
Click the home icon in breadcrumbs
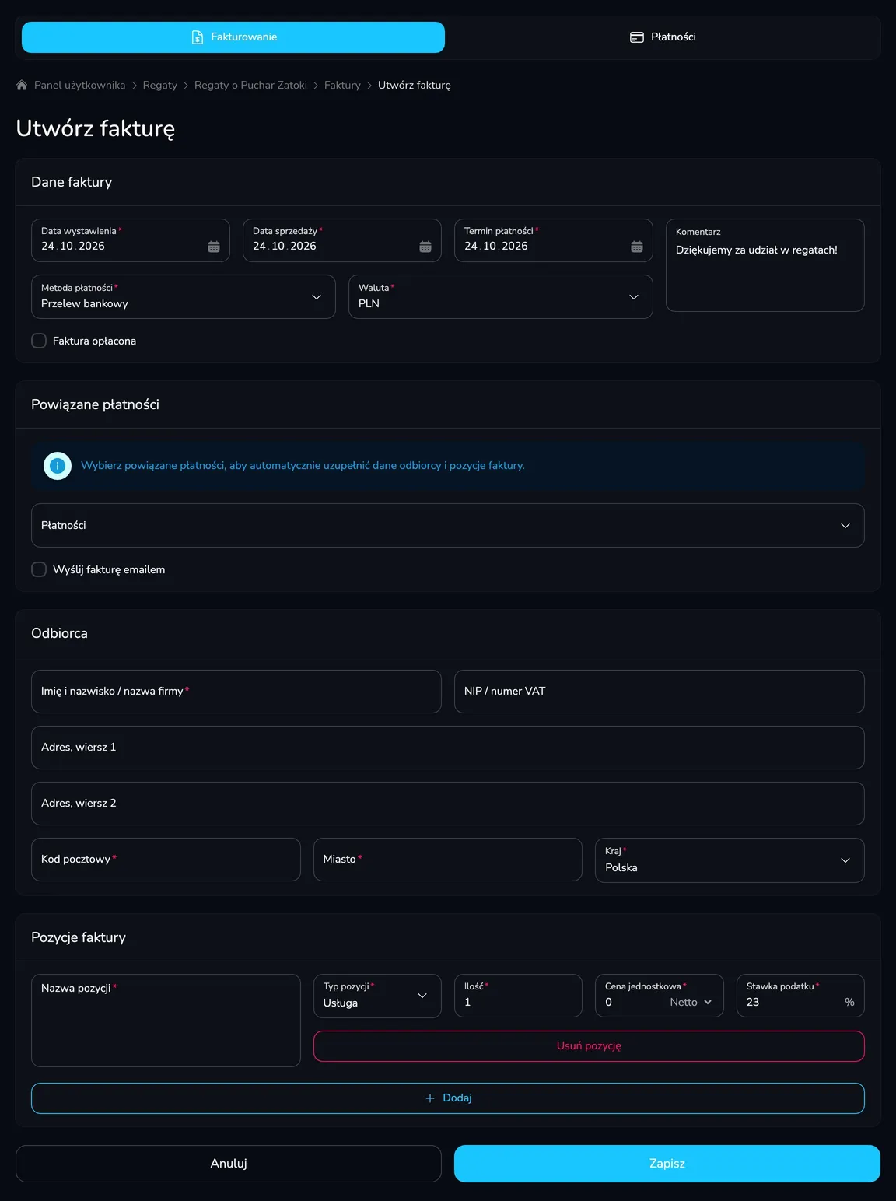22,85
